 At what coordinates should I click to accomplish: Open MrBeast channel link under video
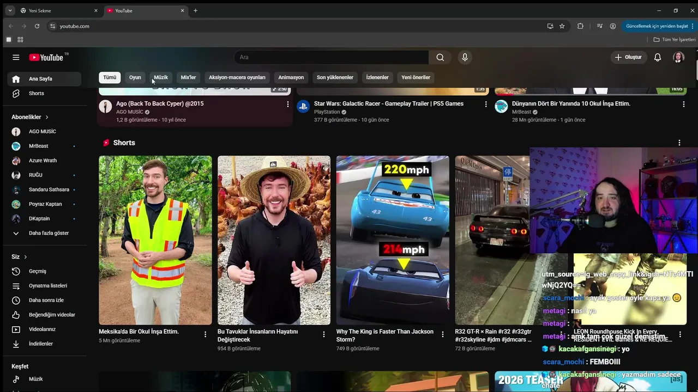(x=521, y=112)
